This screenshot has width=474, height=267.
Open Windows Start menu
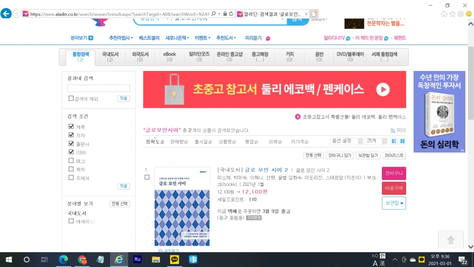point(9,259)
